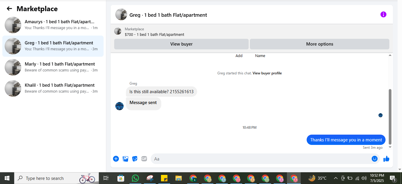Click Greg's avatar beside the message
Screen dimensions: 402x184
(119, 106)
